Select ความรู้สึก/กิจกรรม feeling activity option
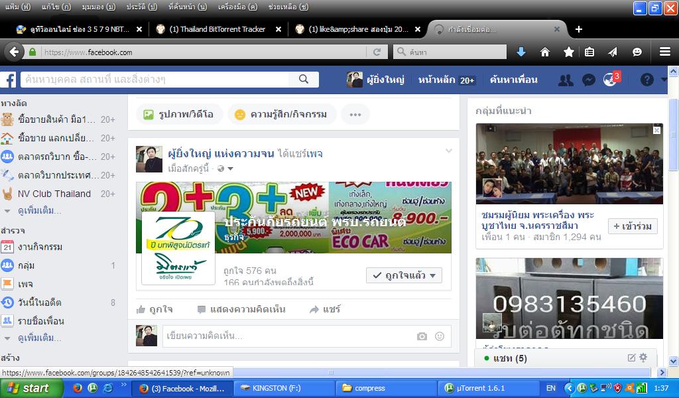Viewport: 679px width, 398px height. pyautogui.click(x=281, y=114)
